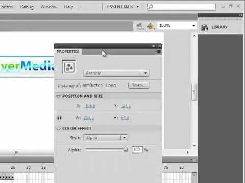Screen dimensions: 245x183
Task: Open the Graphic symbol type dropdown
Action: click(x=116, y=73)
